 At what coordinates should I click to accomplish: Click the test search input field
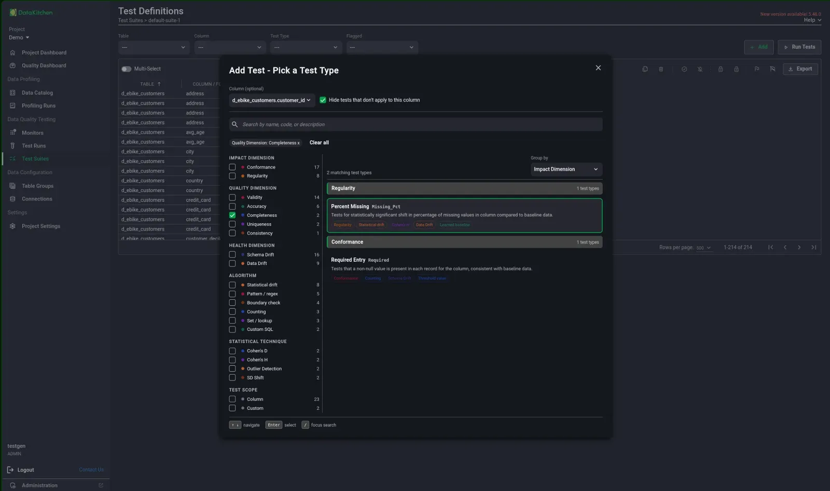click(x=416, y=124)
